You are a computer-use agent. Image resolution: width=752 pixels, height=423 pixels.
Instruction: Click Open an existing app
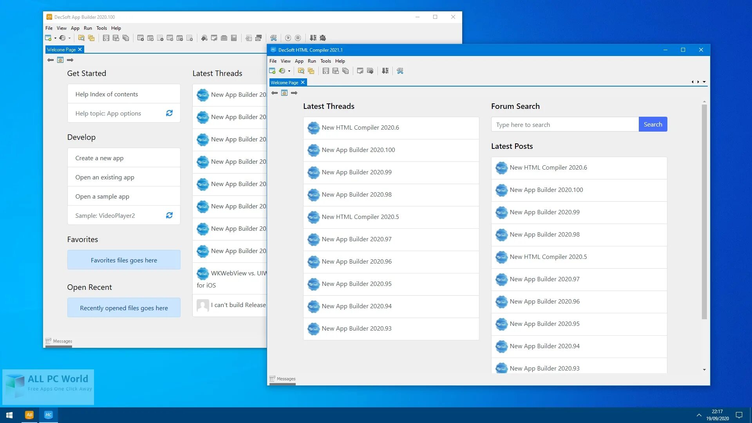(x=124, y=177)
